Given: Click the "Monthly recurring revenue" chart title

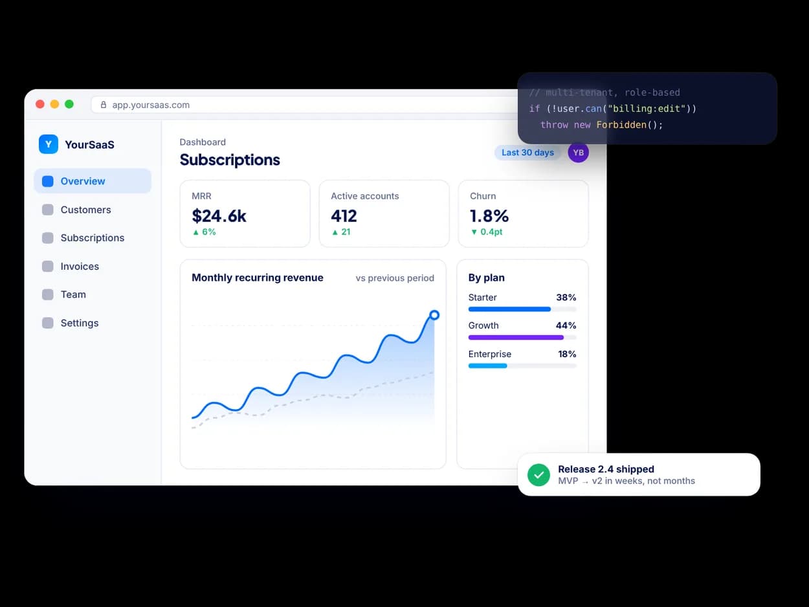Looking at the screenshot, I should coord(258,278).
